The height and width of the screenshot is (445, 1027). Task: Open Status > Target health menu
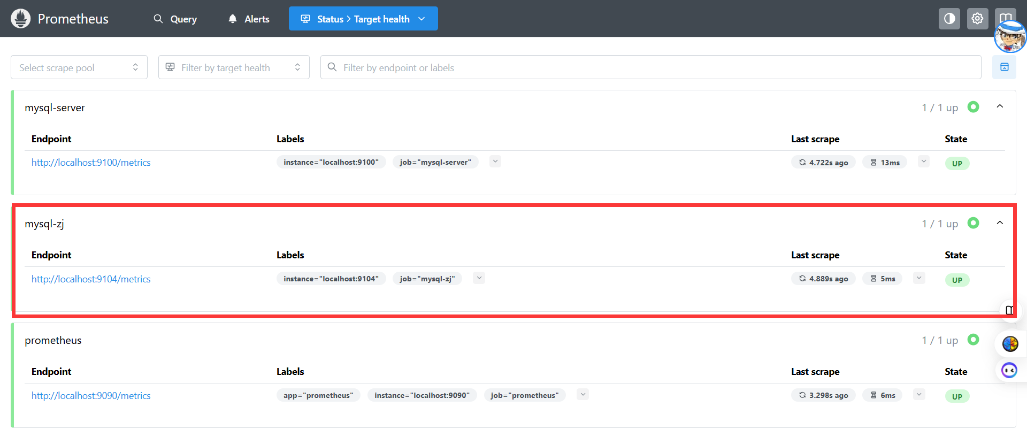click(363, 19)
